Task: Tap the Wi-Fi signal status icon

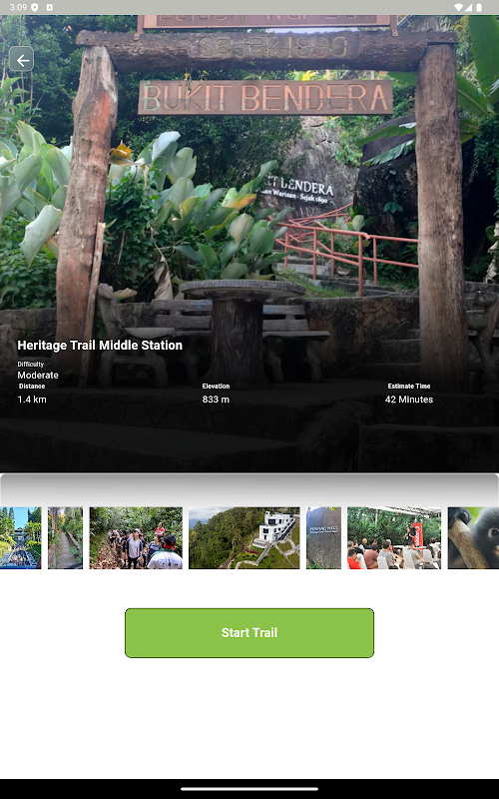Action: tap(459, 7)
